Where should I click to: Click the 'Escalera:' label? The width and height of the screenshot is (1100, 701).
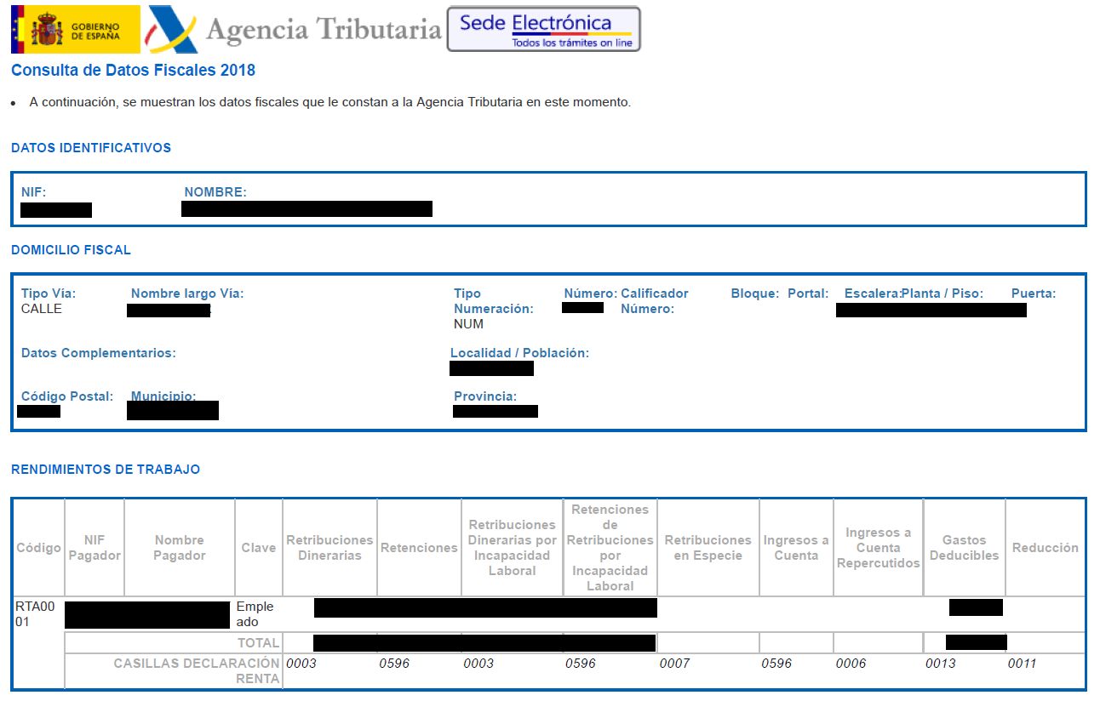(873, 294)
